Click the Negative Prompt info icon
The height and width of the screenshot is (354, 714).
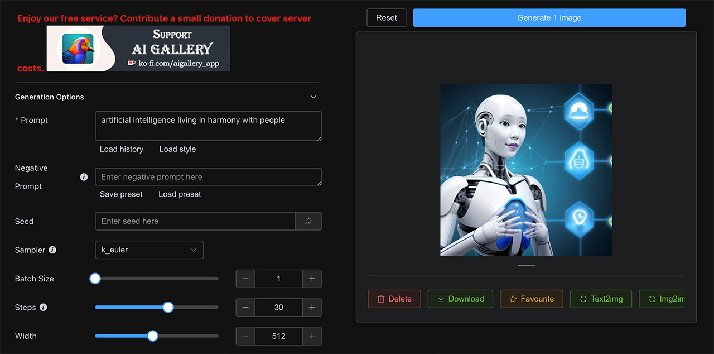84,177
